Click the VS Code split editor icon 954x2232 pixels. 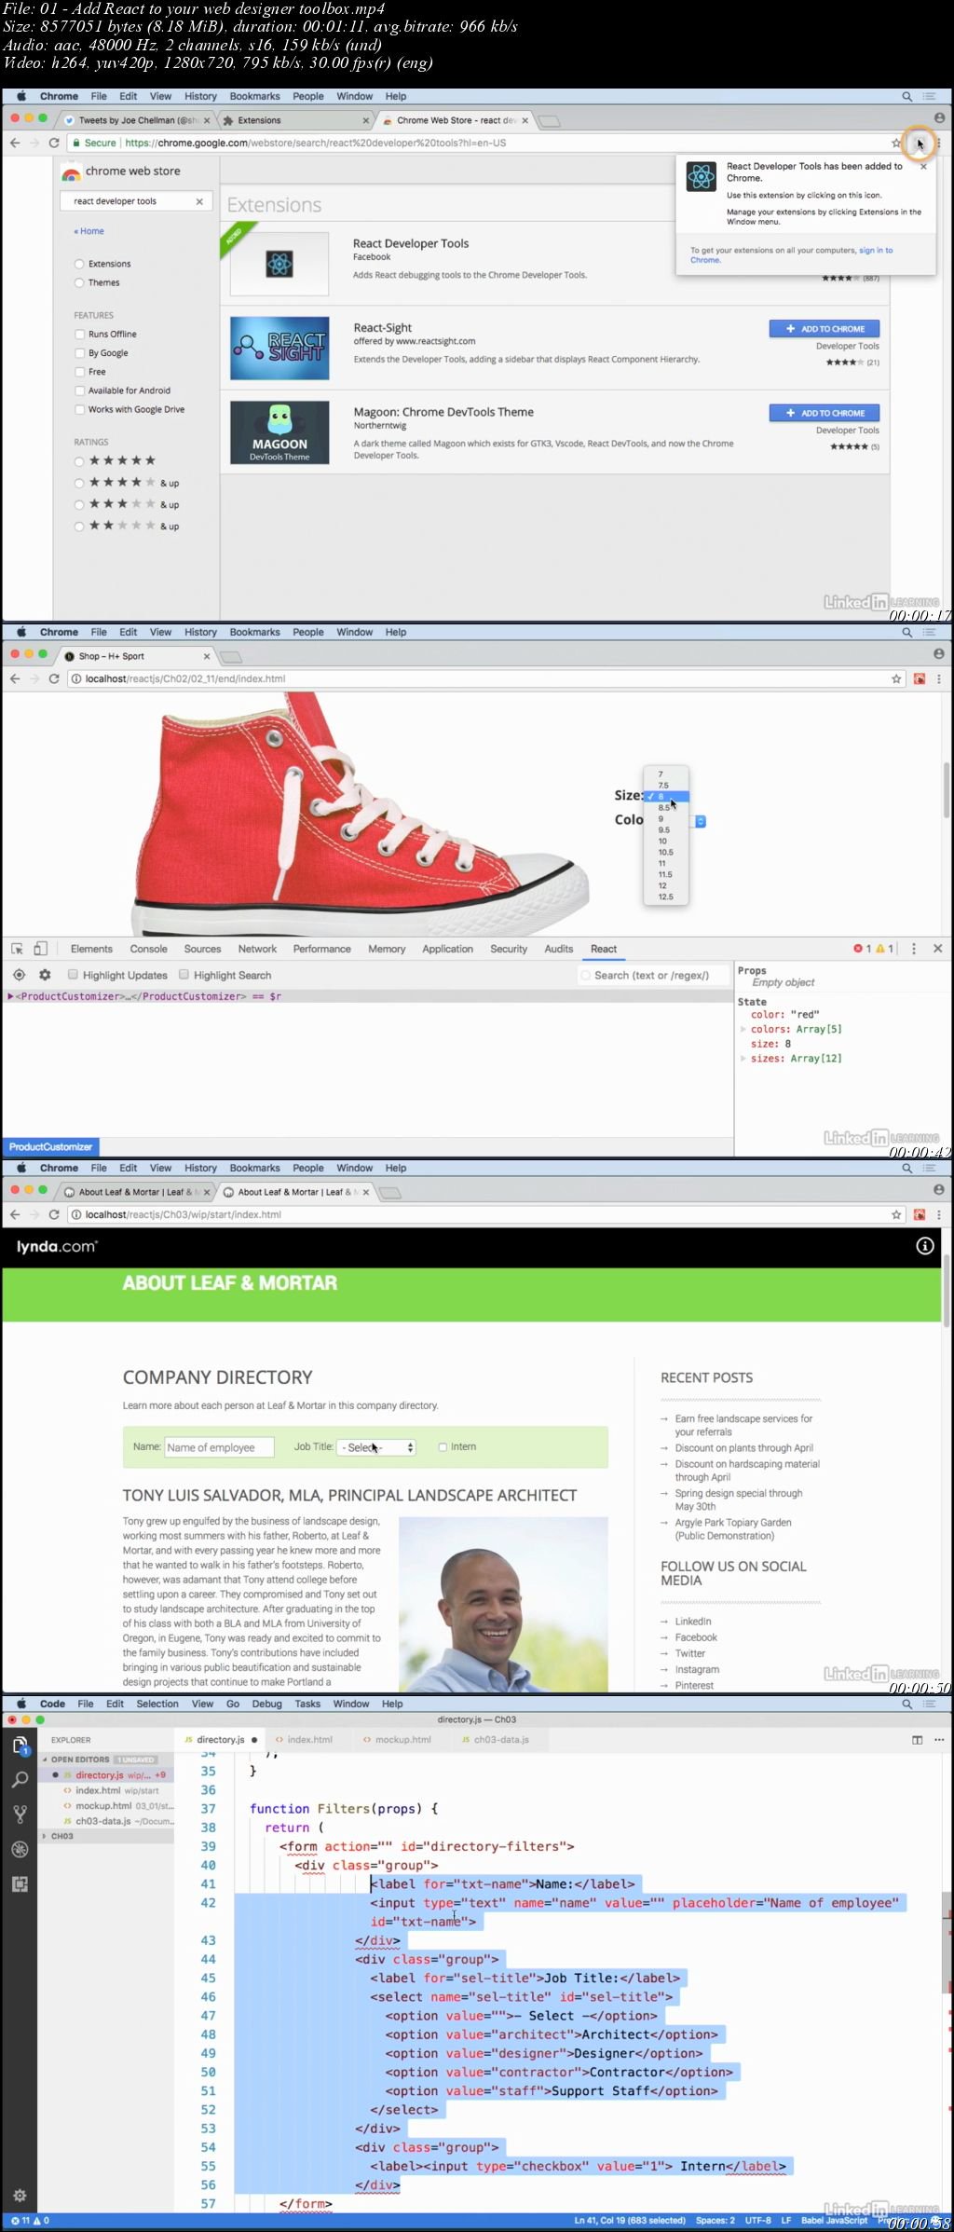click(x=918, y=1740)
